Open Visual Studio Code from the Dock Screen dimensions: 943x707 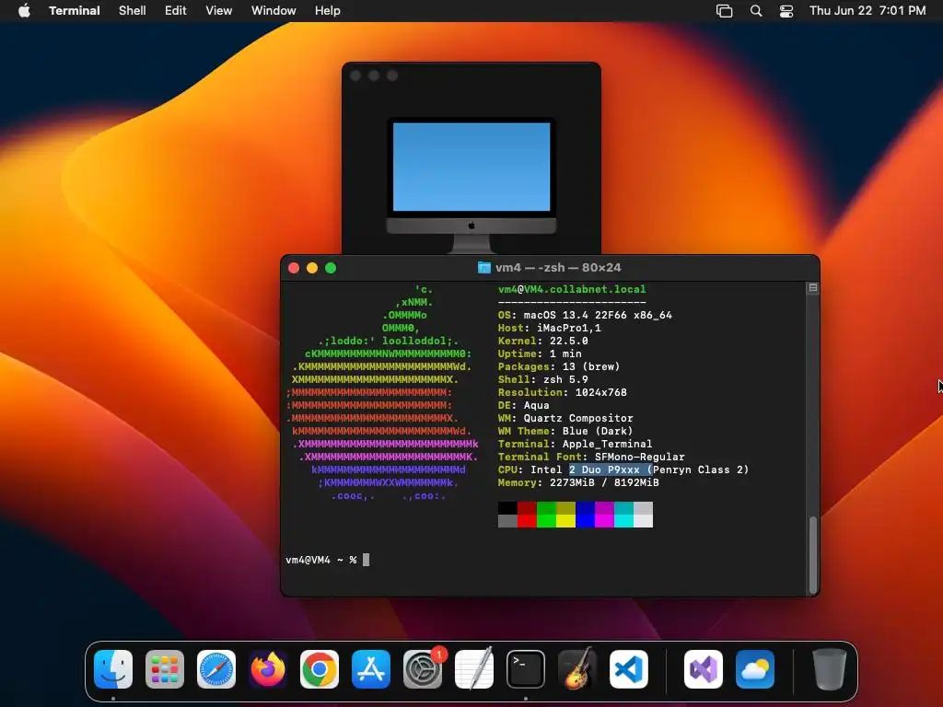[x=629, y=669]
